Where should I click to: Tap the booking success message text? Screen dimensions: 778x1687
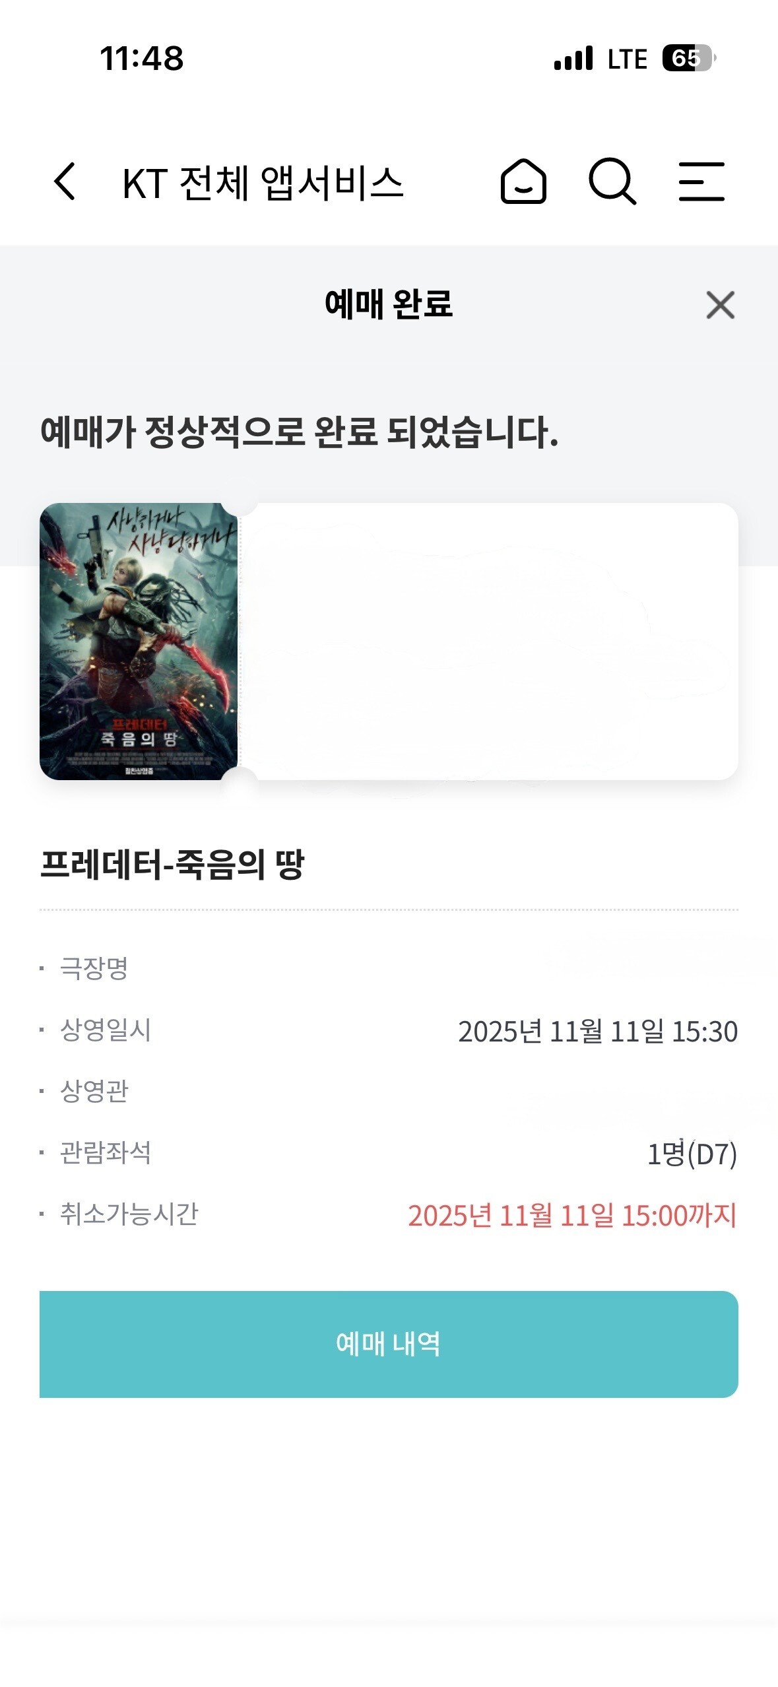(300, 432)
